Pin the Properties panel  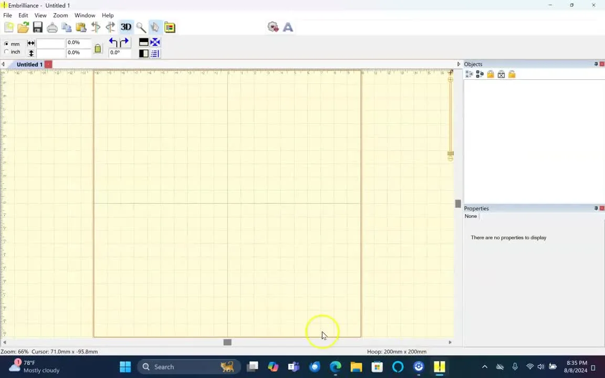596,208
